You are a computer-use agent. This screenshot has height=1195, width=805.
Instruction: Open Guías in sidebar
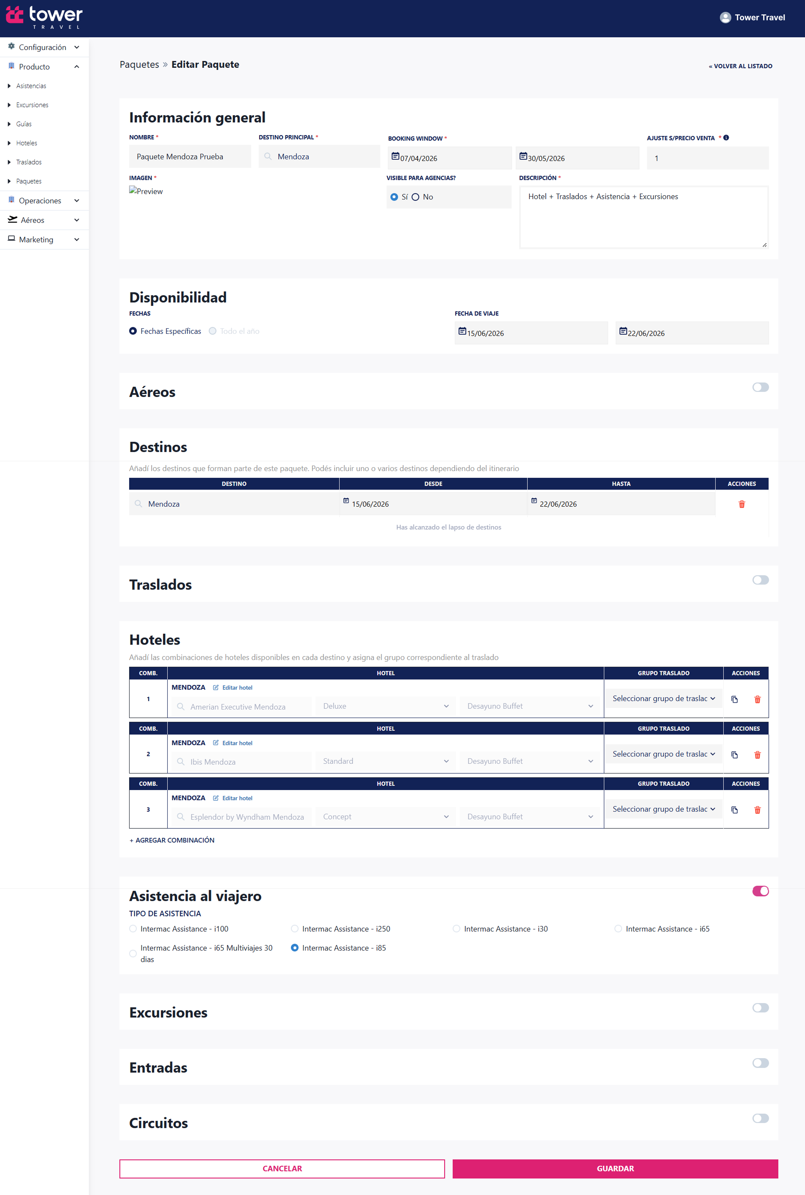coord(24,124)
